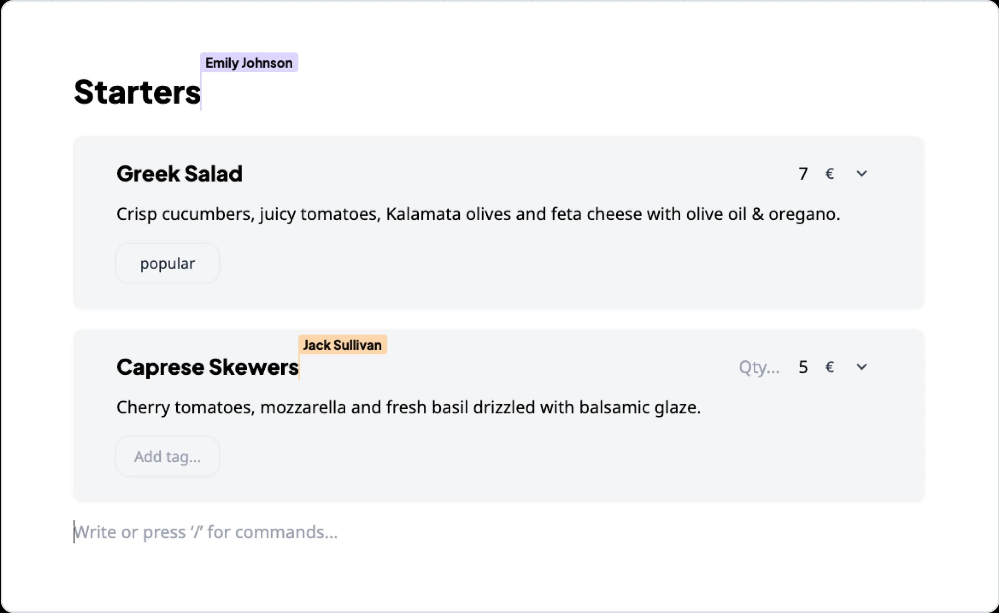Click the Greek Salad price value 7

coord(803,174)
